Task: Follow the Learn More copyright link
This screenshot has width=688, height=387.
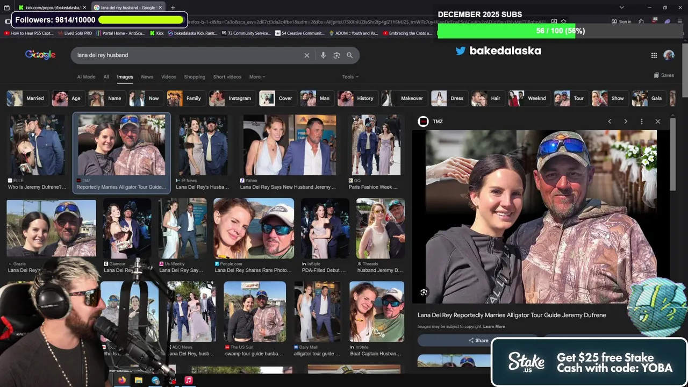Action: coord(494,326)
